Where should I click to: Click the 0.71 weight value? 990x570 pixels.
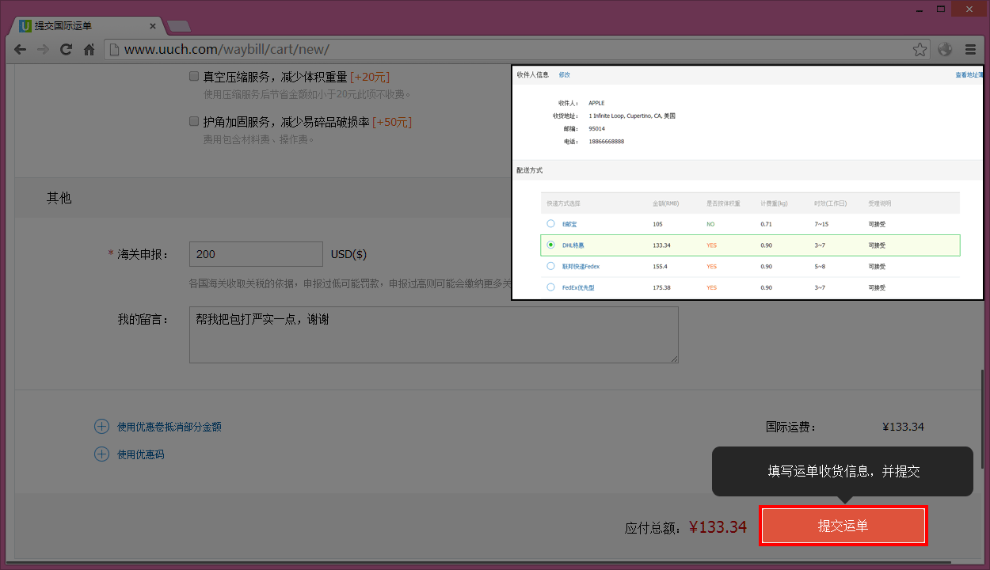[x=766, y=224]
